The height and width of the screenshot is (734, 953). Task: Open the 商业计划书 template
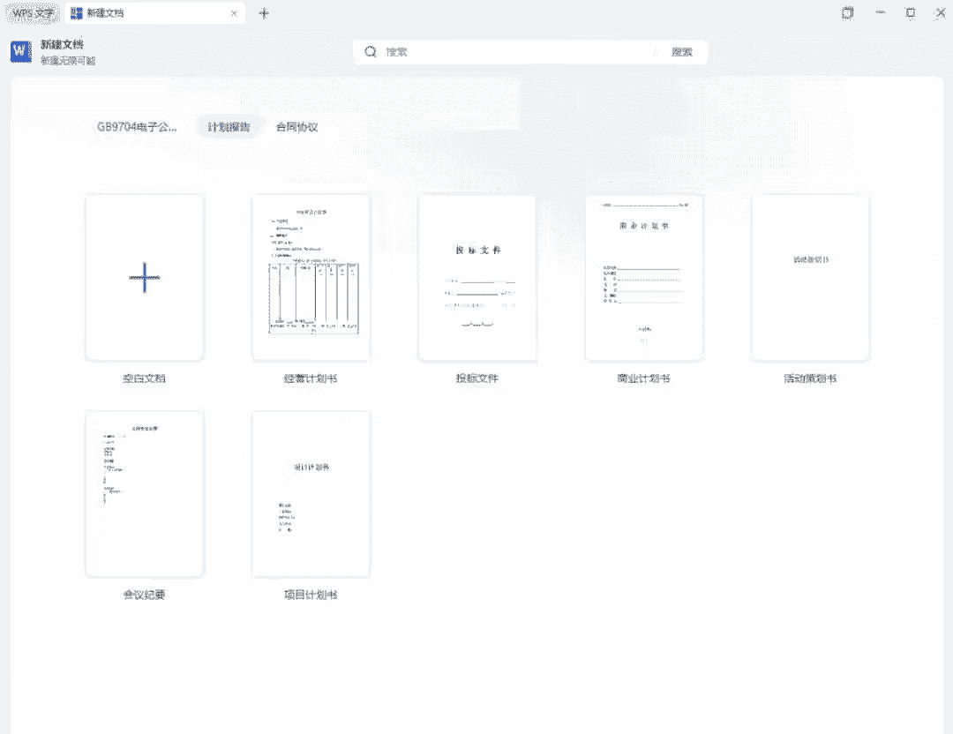coord(643,277)
